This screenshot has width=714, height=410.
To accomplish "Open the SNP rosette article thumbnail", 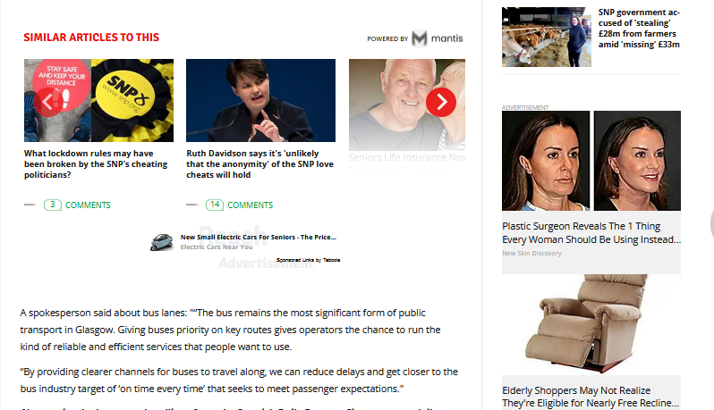I will point(98,100).
